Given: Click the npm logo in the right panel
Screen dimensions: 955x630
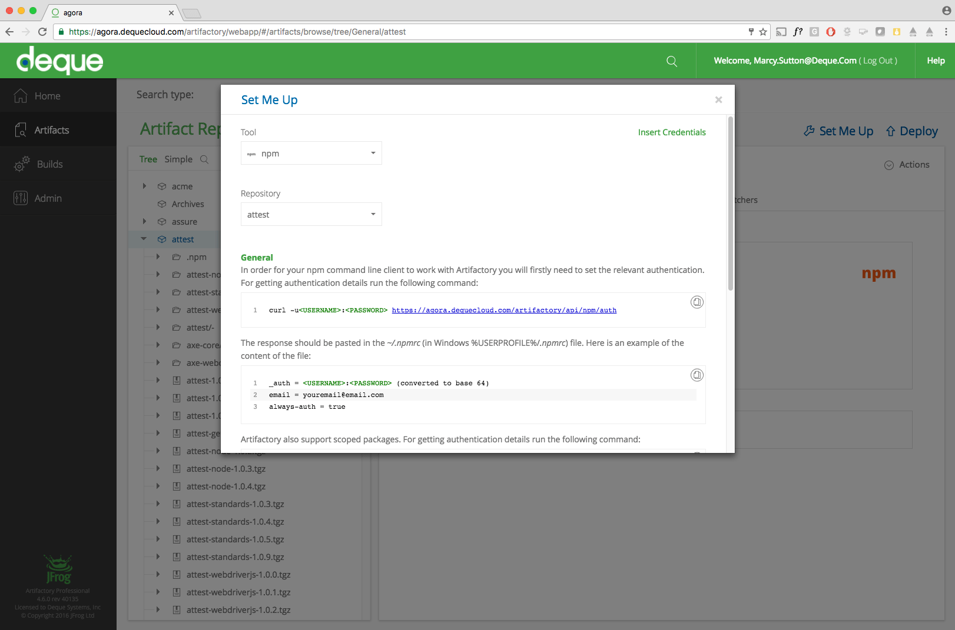Looking at the screenshot, I should tap(878, 273).
